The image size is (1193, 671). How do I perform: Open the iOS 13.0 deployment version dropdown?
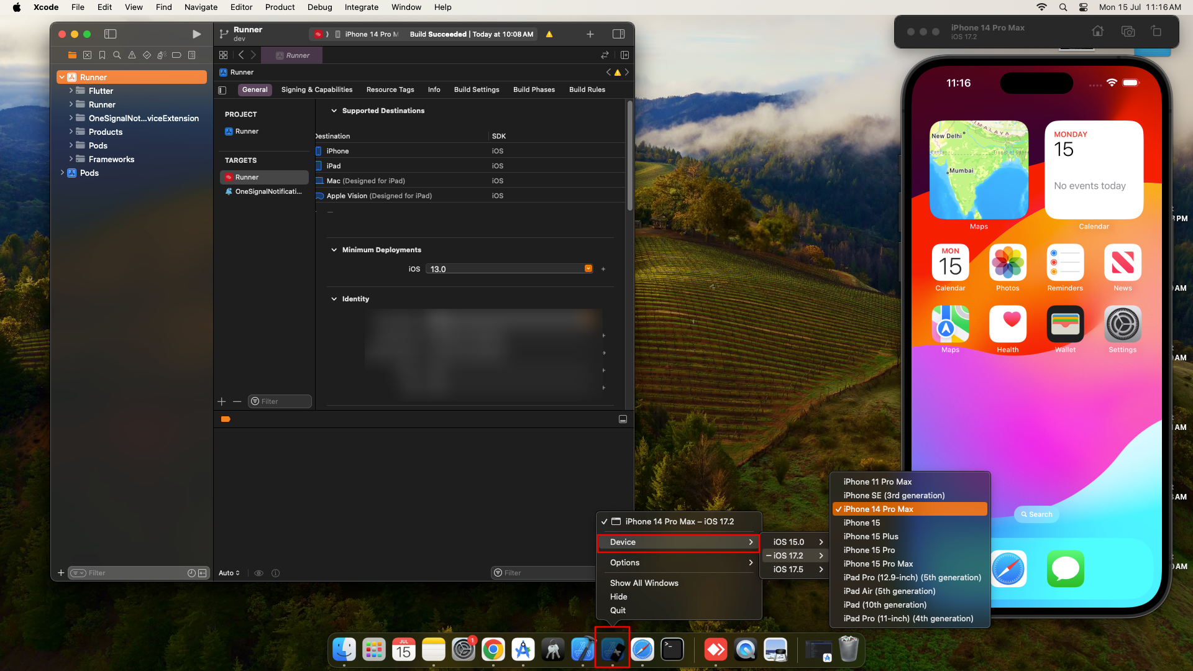point(588,268)
